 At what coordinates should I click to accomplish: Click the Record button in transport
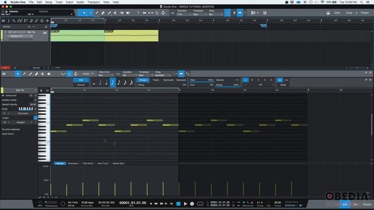click(192, 204)
